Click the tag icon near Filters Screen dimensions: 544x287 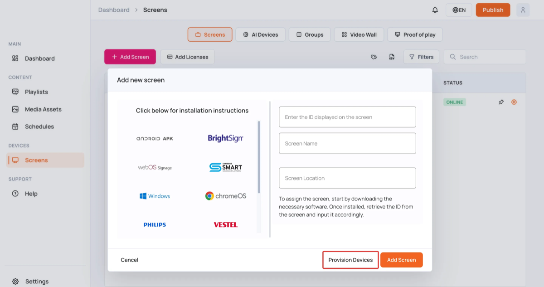[374, 57]
